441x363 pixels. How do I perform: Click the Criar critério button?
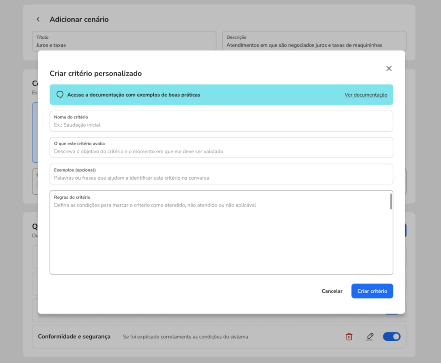coord(372,291)
